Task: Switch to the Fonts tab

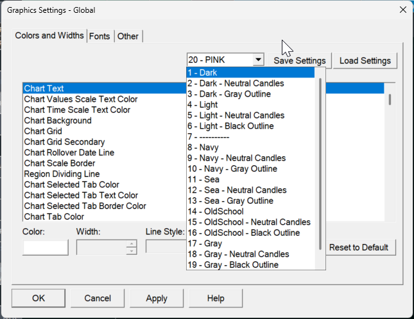Action: [x=99, y=36]
